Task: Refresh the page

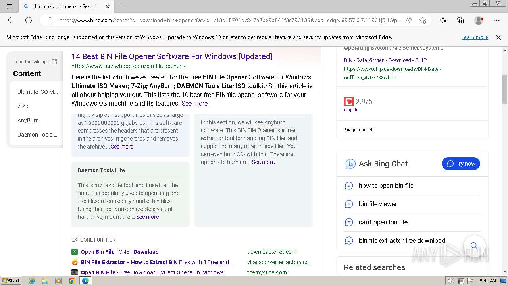Action: pyautogui.click(x=29, y=20)
